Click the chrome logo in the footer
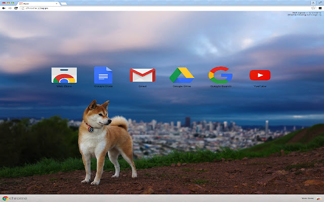This screenshot has width=324, height=202. pos(15,198)
